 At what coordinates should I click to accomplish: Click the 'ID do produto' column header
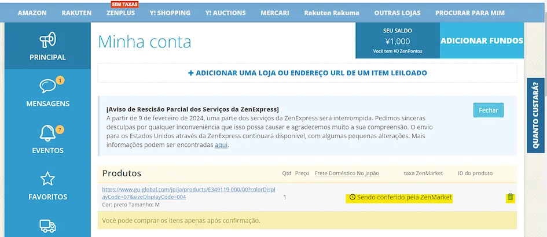pyautogui.click(x=475, y=173)
